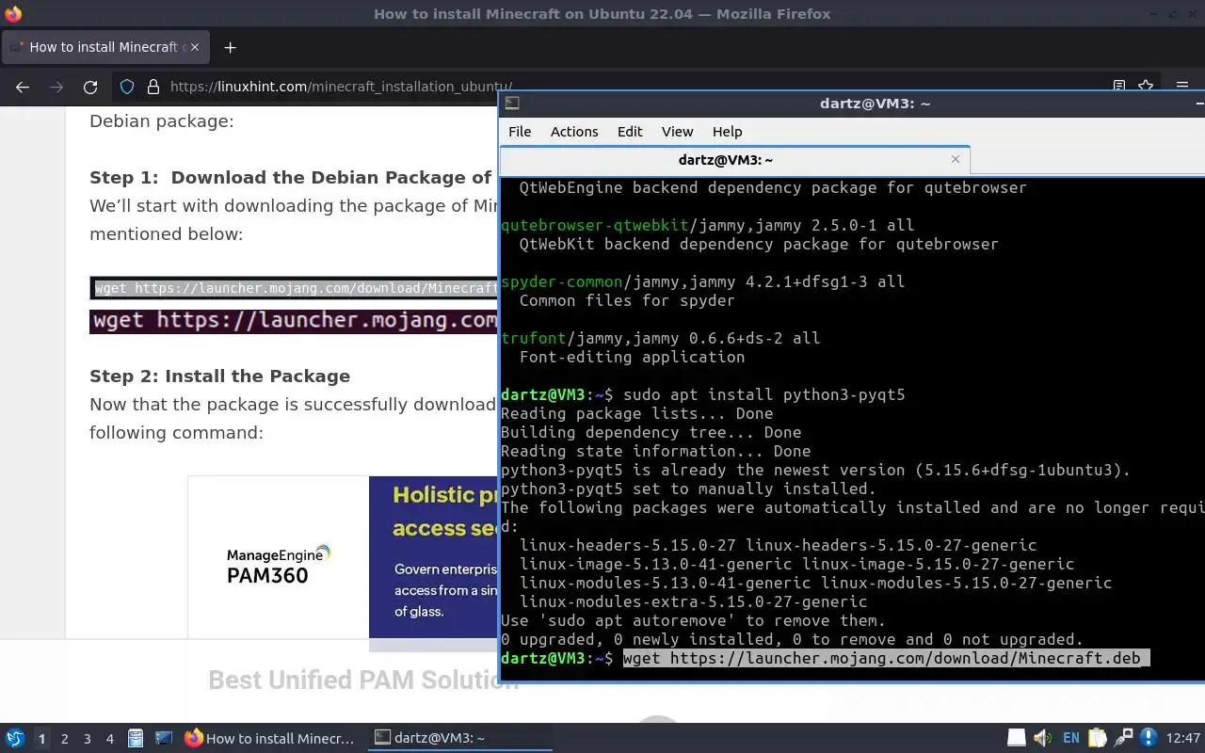1205x753 pixels.
Task: Open the terminal File menu
Action: [x=520, y=132]
